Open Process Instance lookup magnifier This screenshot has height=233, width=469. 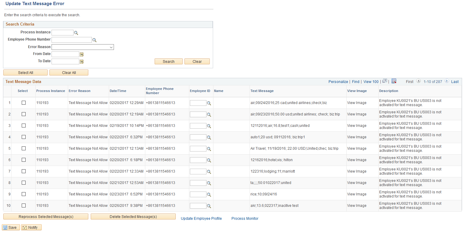coord(76,33)
